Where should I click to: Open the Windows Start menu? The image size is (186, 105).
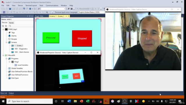point(3,101)
